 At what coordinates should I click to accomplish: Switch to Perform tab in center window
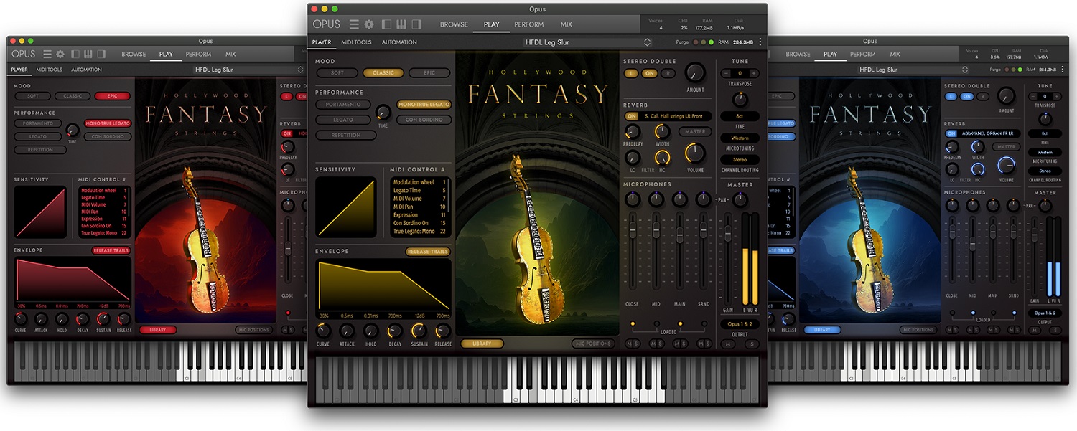click(x=529, y=24)
